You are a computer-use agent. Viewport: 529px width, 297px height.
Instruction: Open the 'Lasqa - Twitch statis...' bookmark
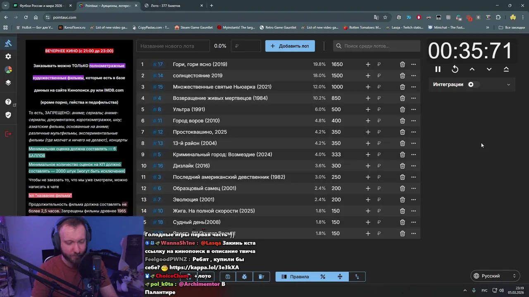404,28
